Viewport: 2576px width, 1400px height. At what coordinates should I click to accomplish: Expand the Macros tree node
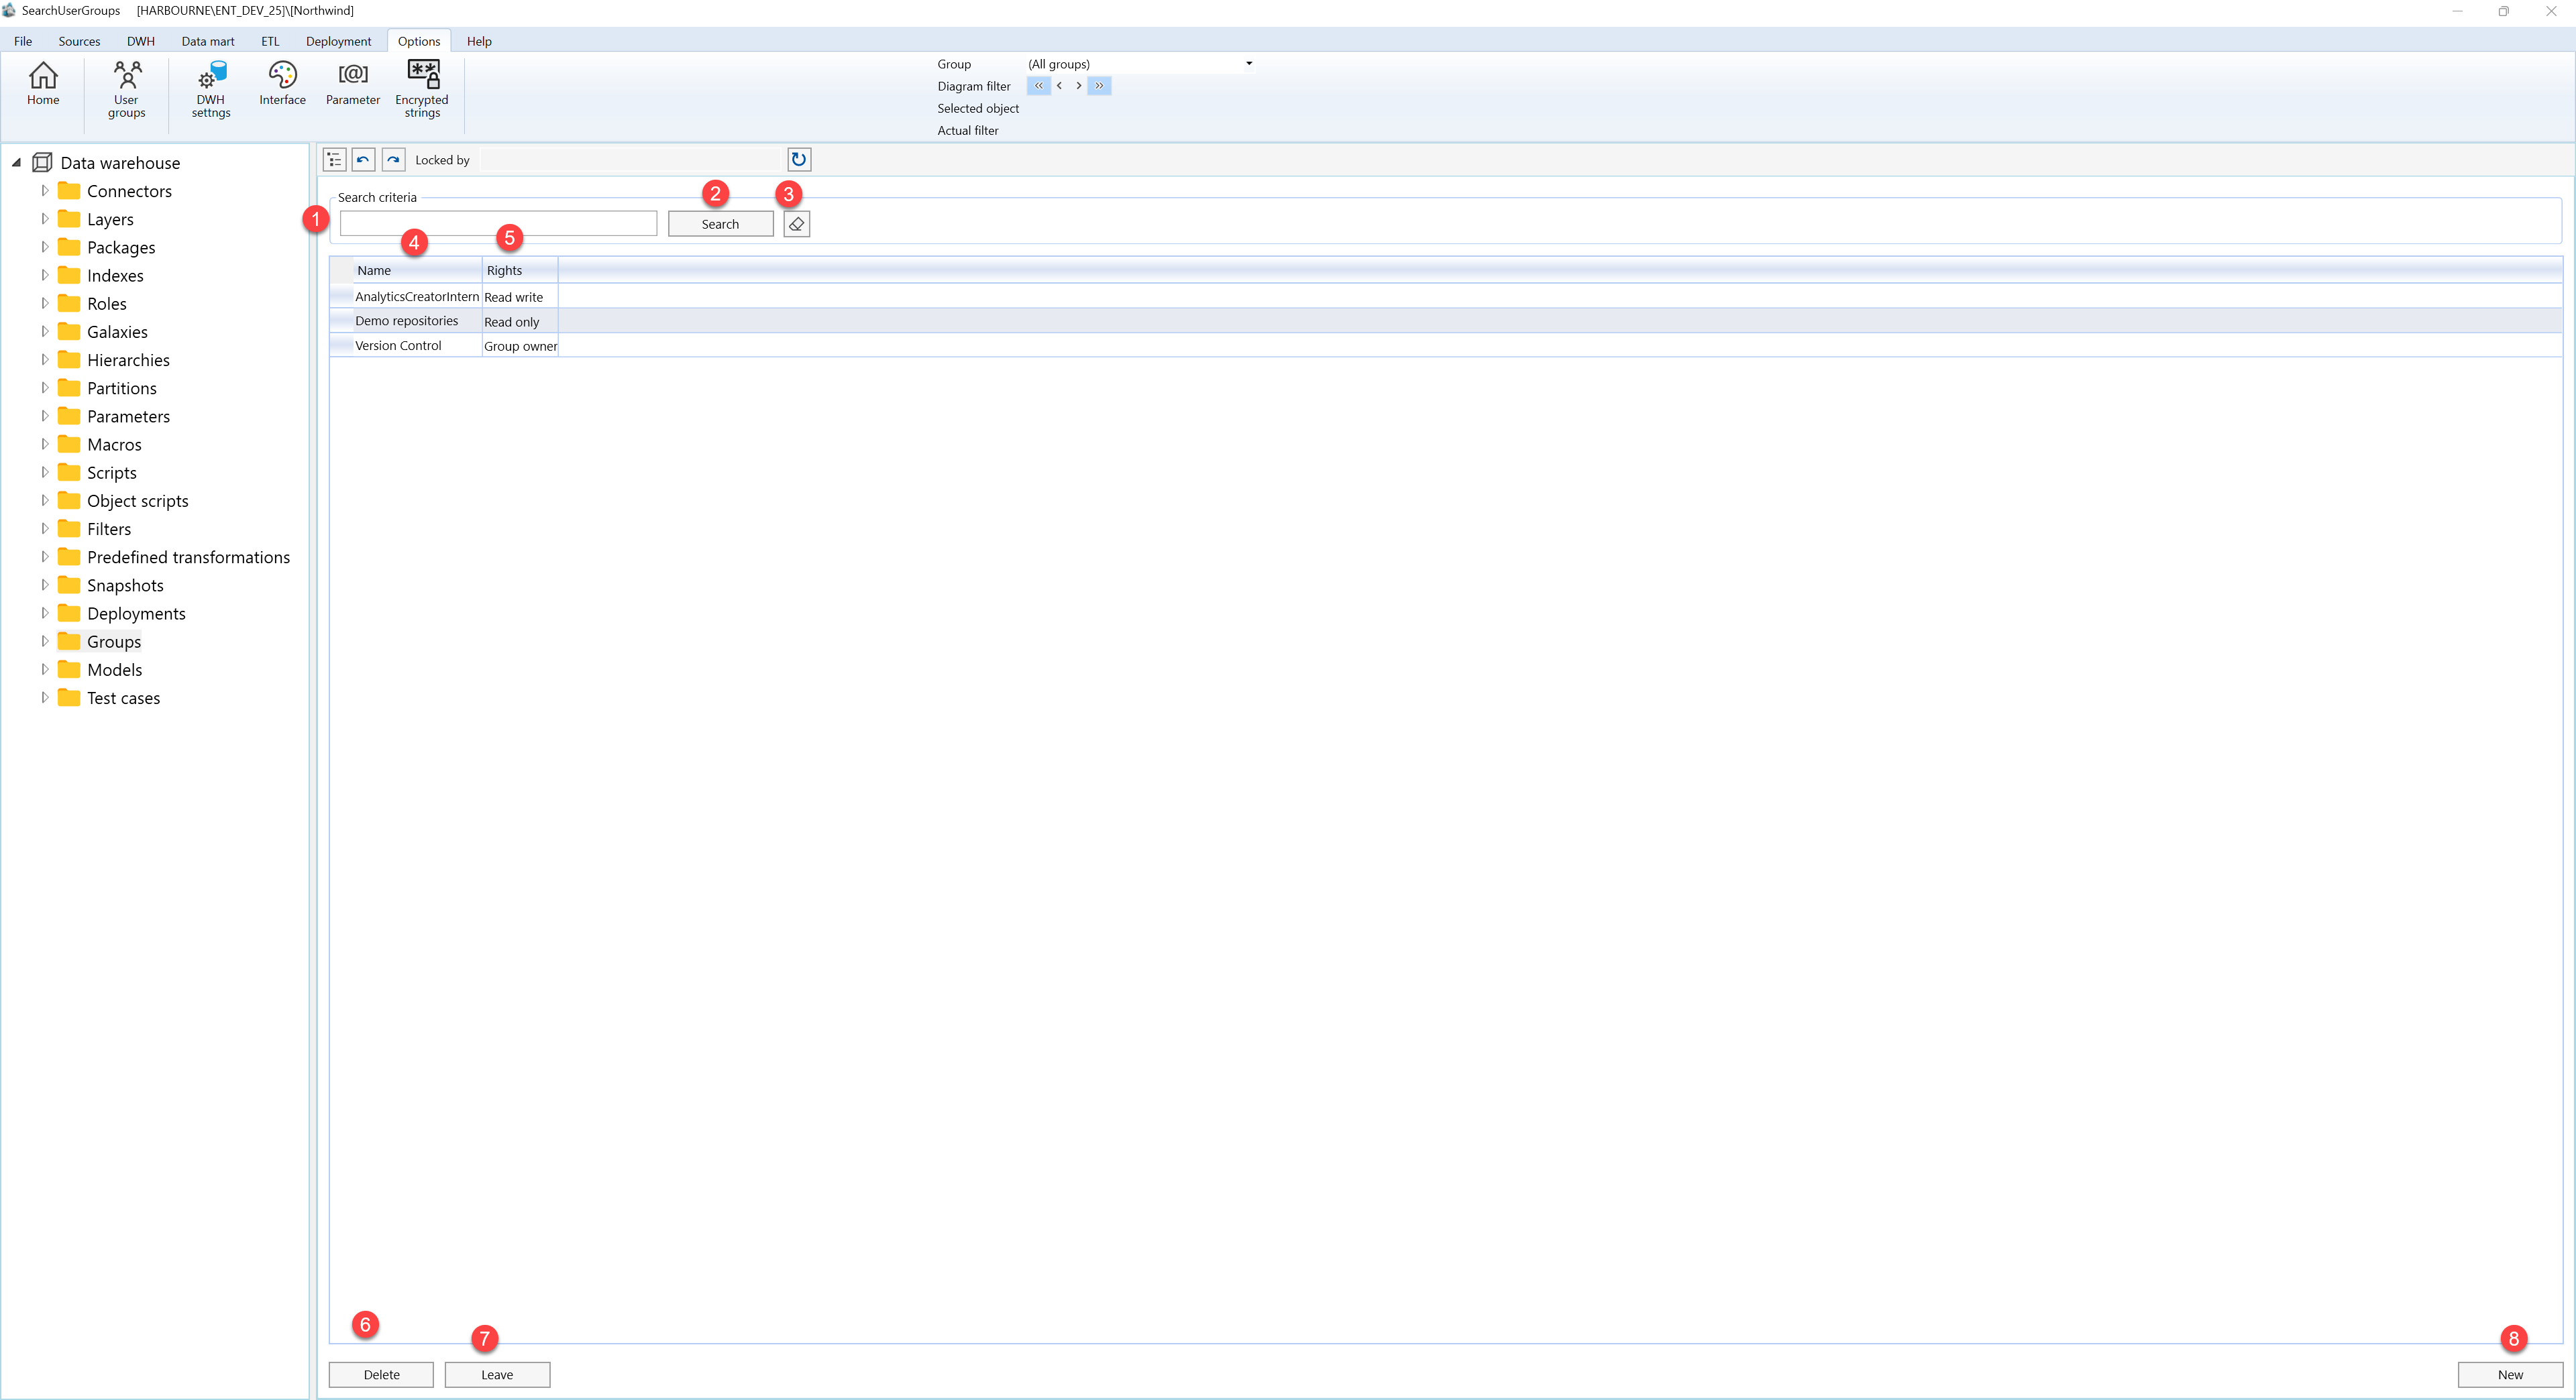pos(44,444)
